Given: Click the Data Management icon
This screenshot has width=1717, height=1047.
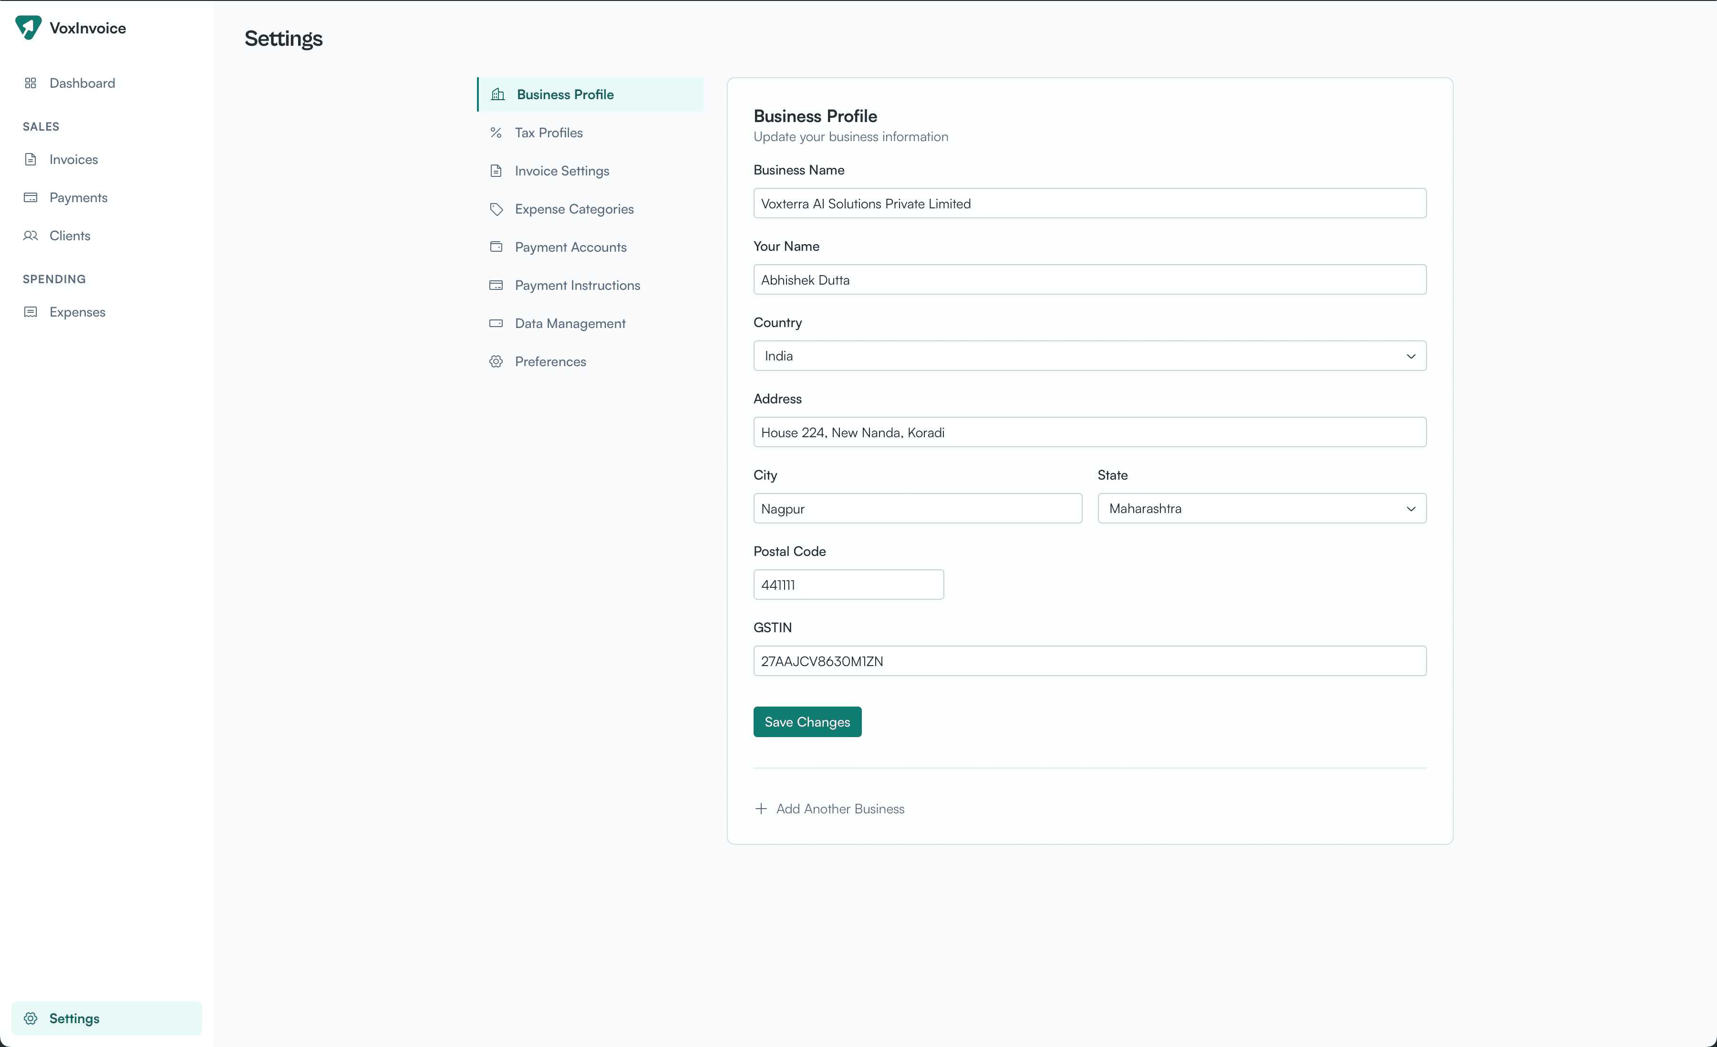Looking at the screenshot, I should (496, 323).
